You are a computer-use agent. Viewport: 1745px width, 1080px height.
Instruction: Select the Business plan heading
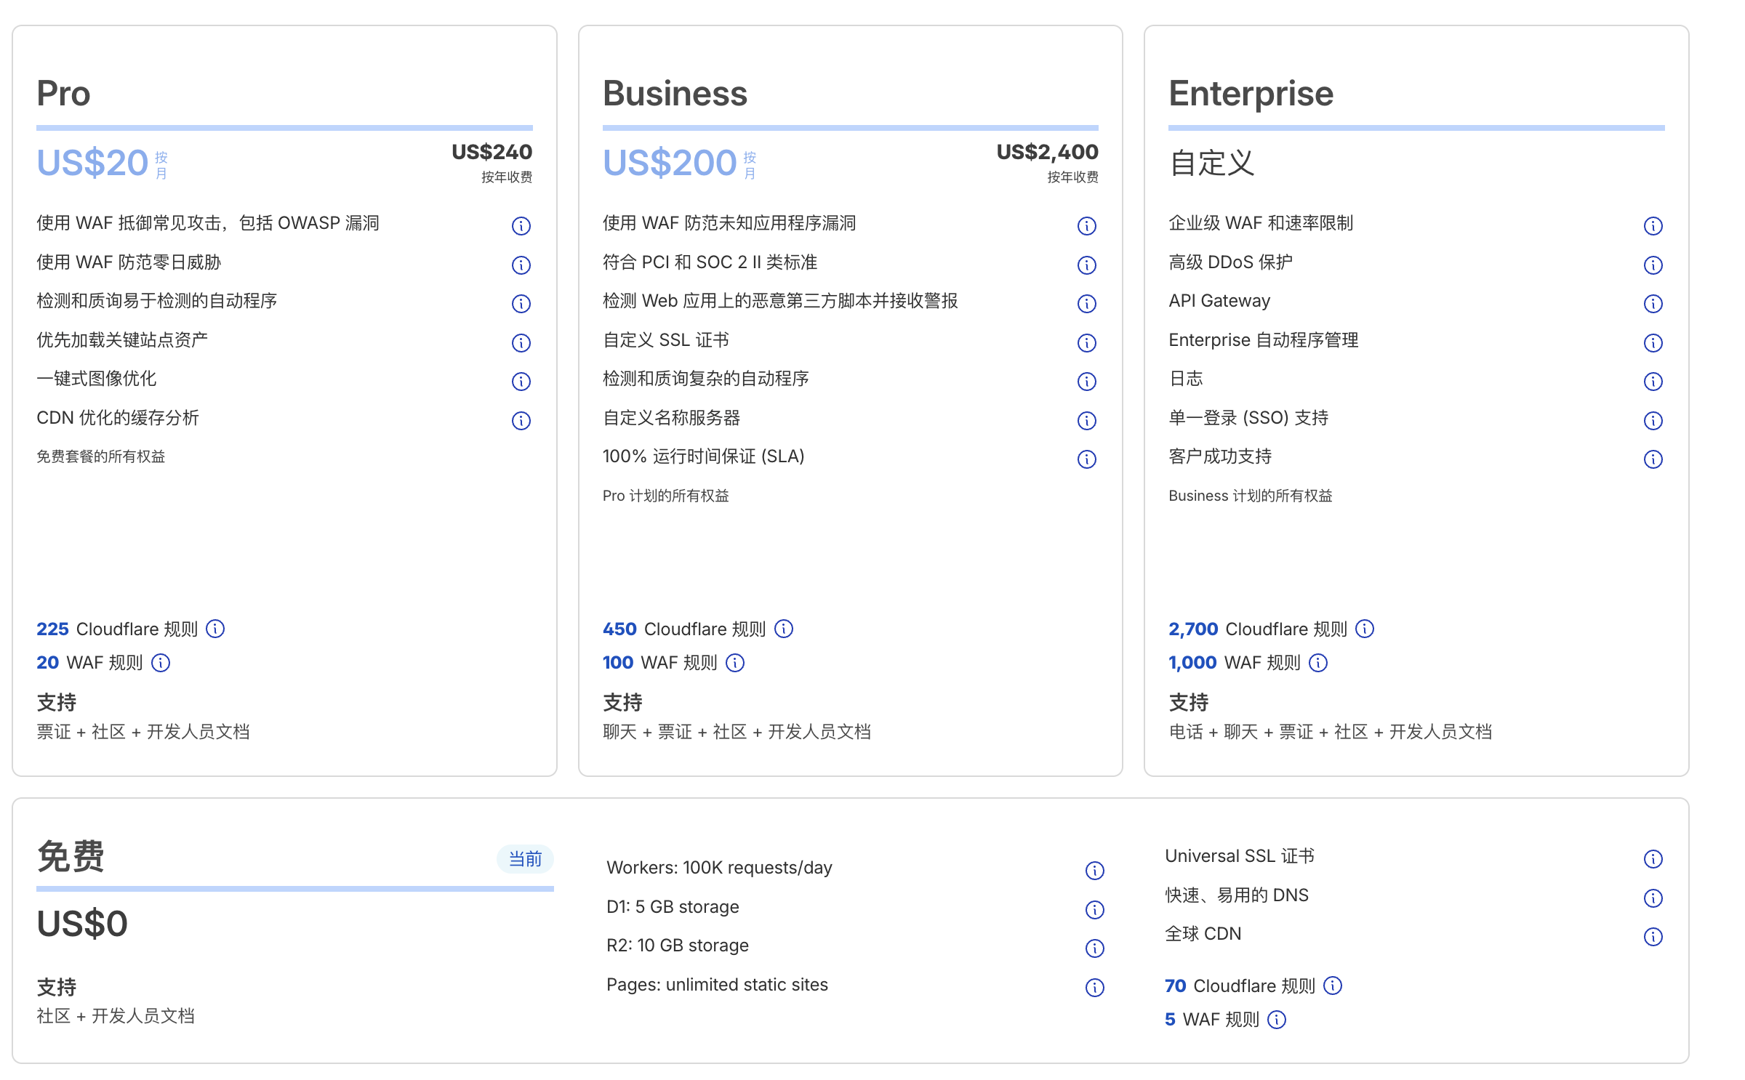coord(675,93)
